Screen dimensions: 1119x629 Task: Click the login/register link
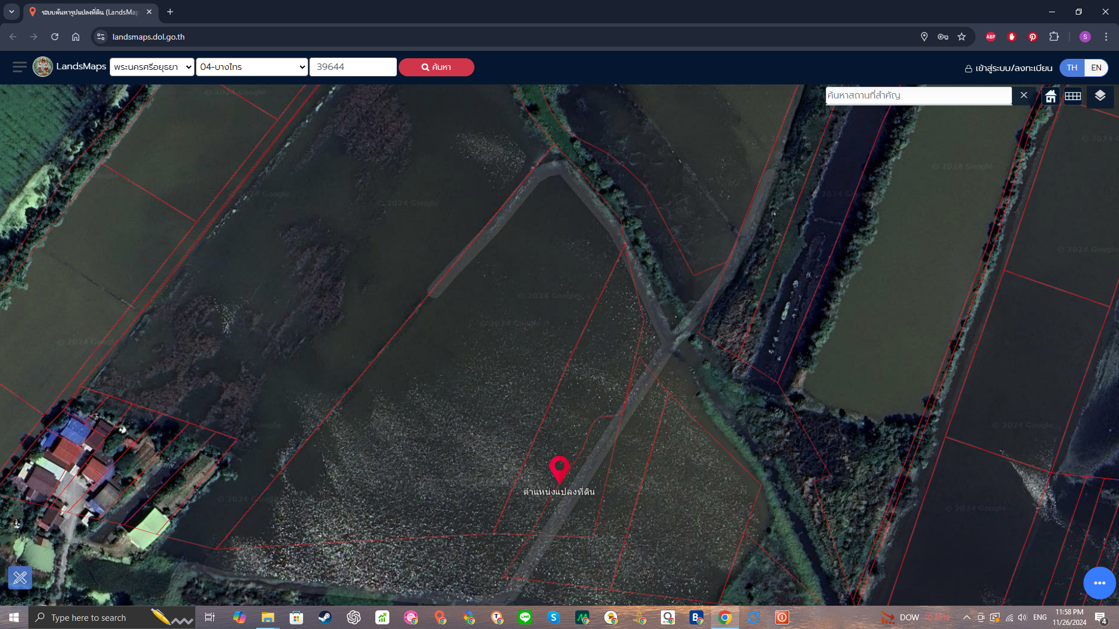[1008, 68]
